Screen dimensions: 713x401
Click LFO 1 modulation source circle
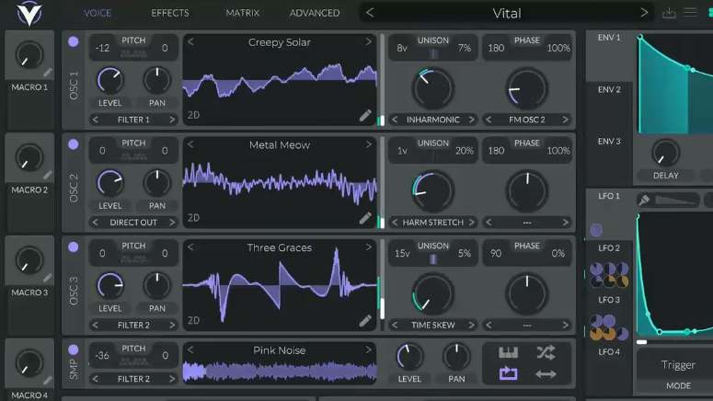(x=596, y=230)
